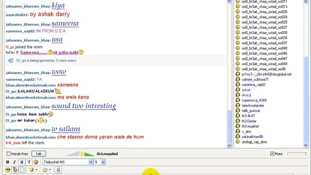Click 'oy ashak darry' message text
This screenshot has height=175, width=311.
50,14
